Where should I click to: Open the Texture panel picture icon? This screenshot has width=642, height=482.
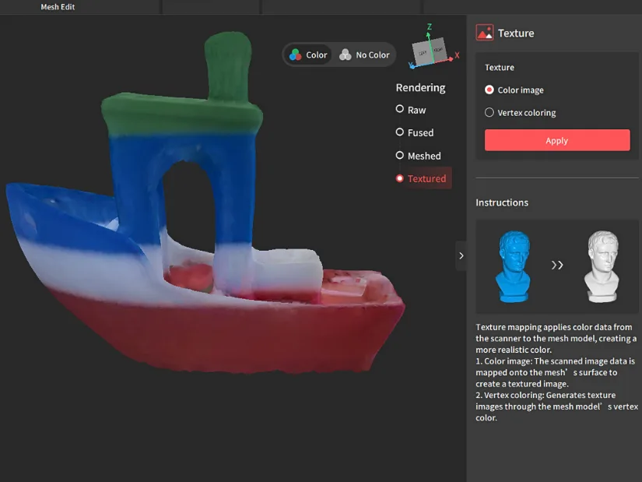pos(486,33)
